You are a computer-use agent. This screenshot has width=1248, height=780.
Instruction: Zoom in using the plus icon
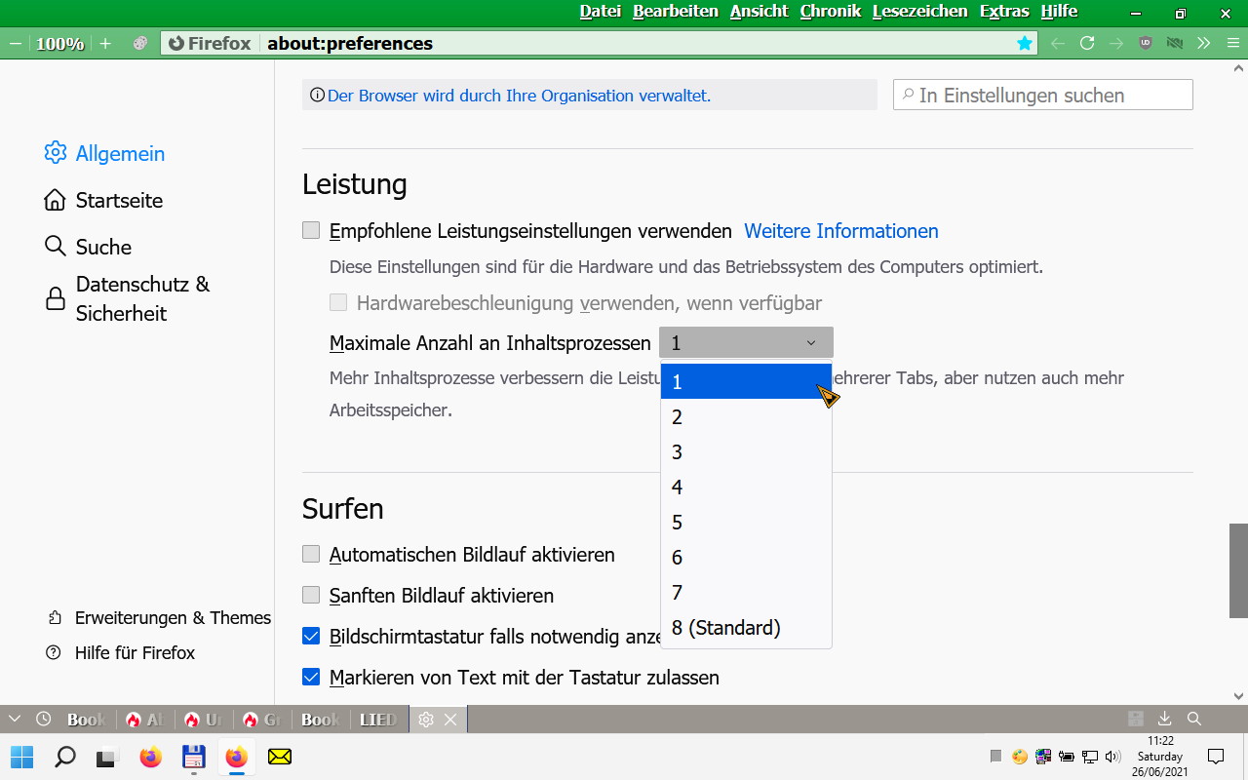point(105,44)
